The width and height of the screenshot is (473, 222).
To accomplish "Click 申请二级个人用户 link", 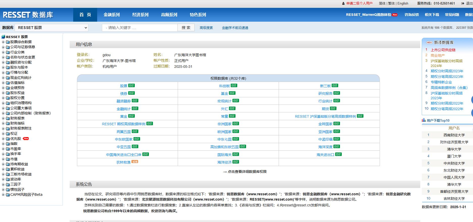I will [x=359, y=3].
